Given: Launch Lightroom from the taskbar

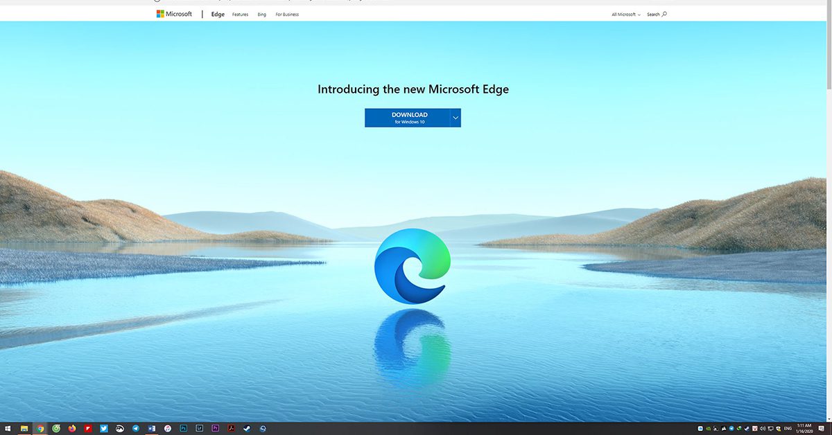Looking at the screenshot, I should coord(200,429).
